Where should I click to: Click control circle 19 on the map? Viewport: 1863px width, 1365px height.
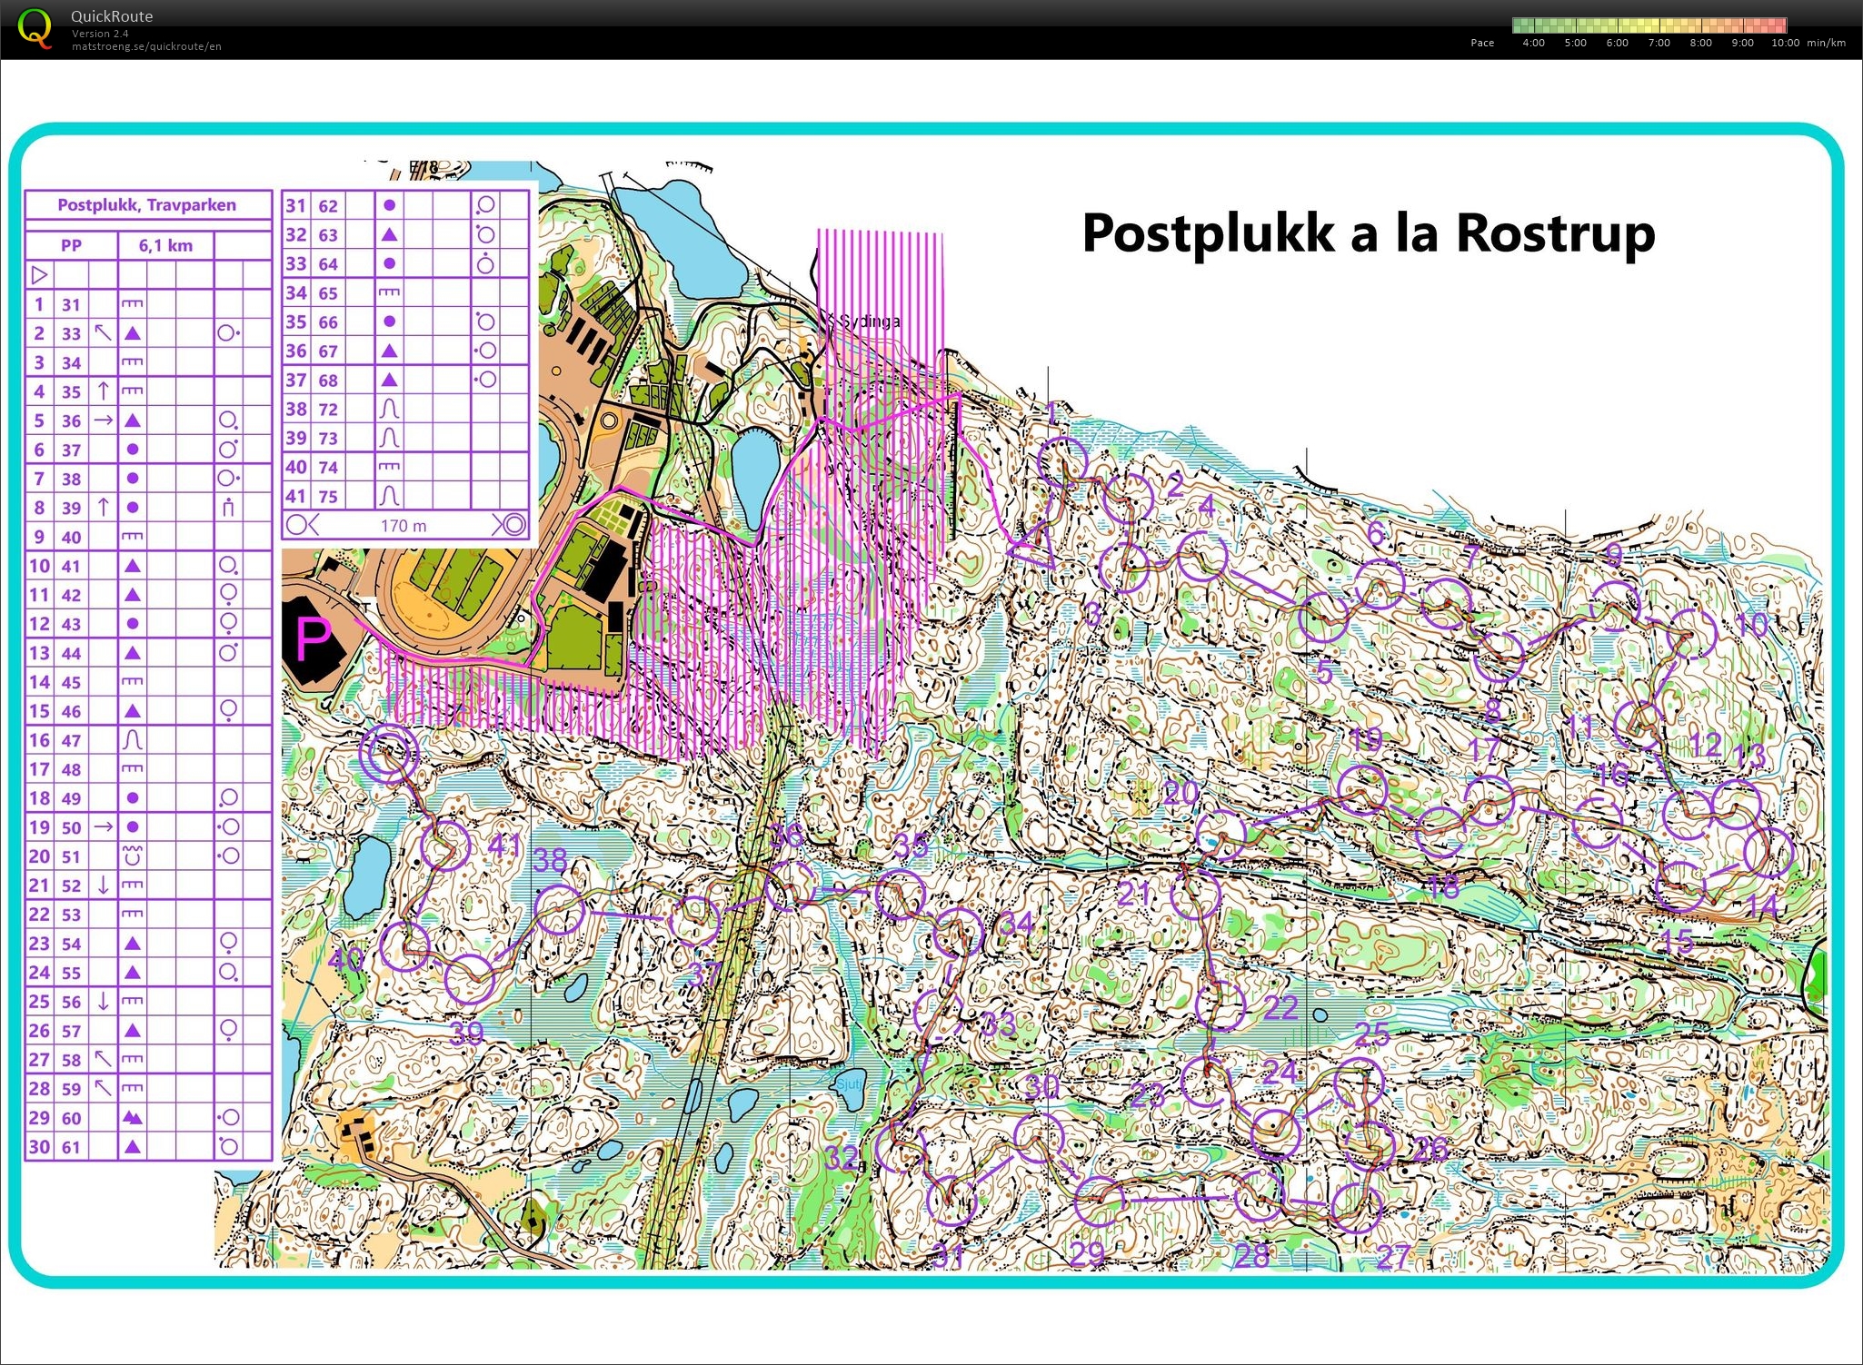click(1362, 790)
